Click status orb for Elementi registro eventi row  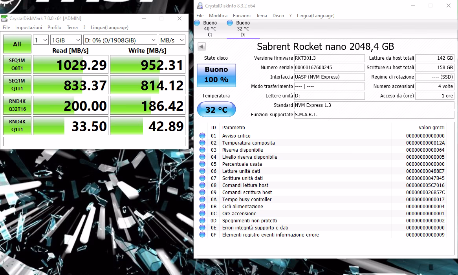(x=202, y=235)
